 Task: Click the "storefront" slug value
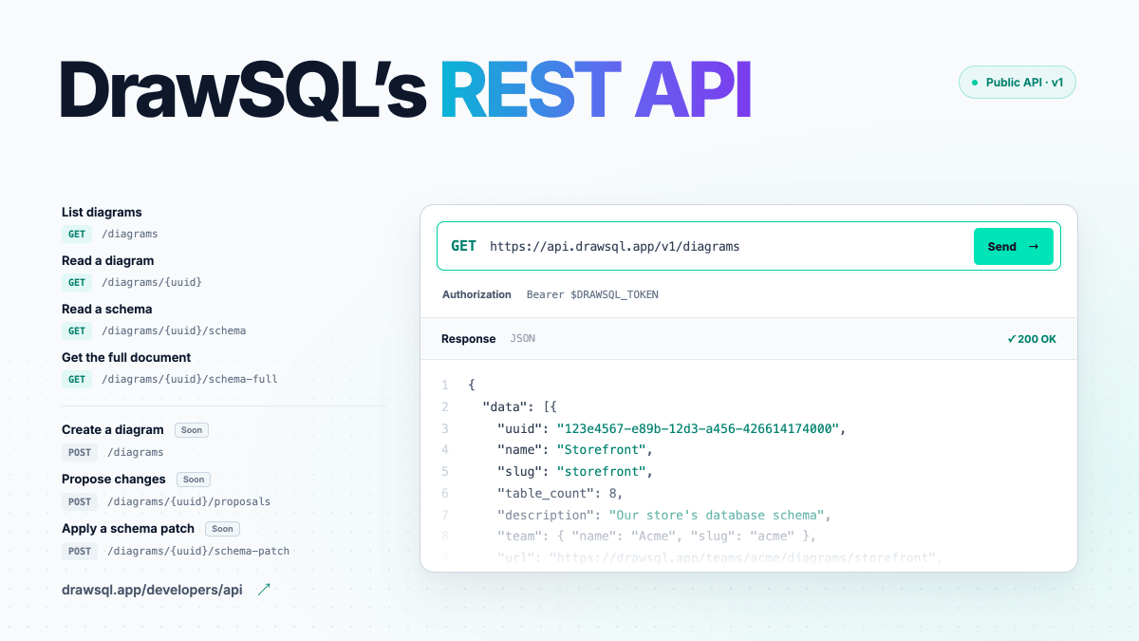coord(602,471)
